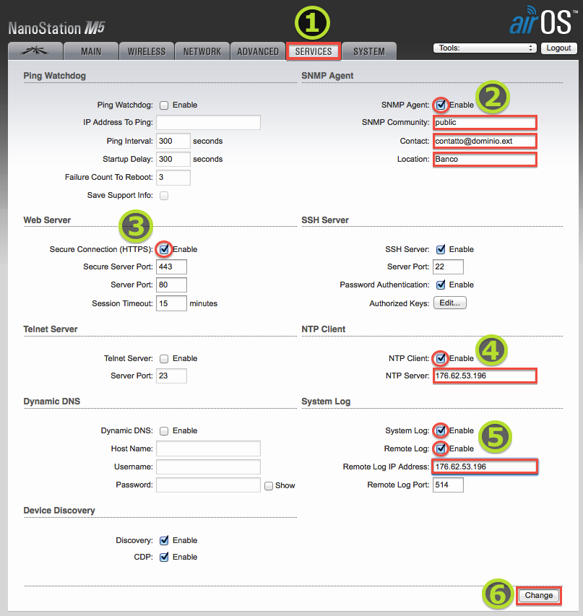Go to the ADVANCED tab

pos(258,51)
